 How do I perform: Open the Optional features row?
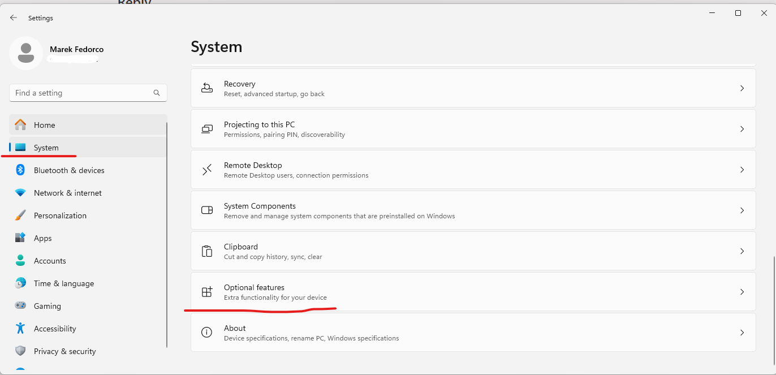(x=473, y=292)
